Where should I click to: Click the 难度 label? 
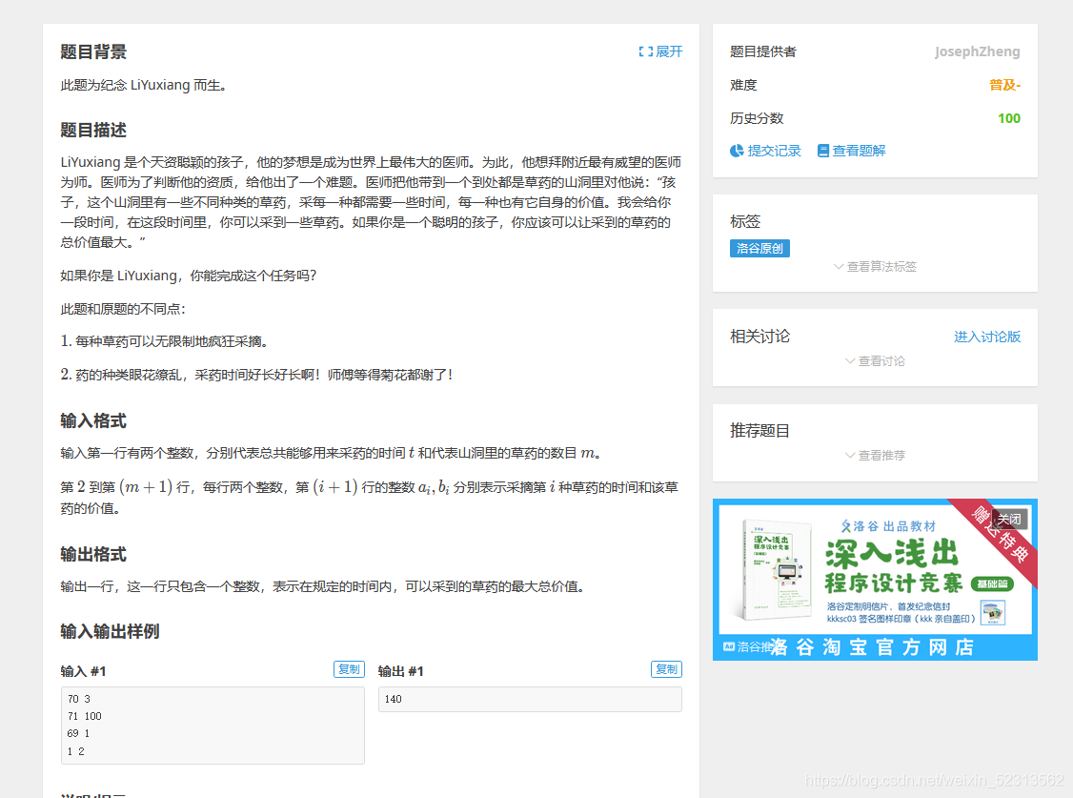743,85
